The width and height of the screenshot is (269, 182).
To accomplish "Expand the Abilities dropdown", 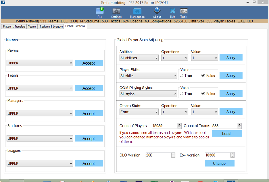I will click(139, 58).
